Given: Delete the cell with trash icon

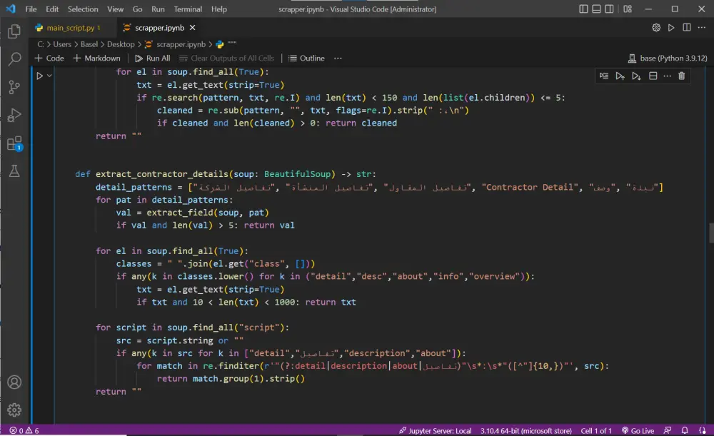Looking at the screenshot, I should tap(681, 76).
